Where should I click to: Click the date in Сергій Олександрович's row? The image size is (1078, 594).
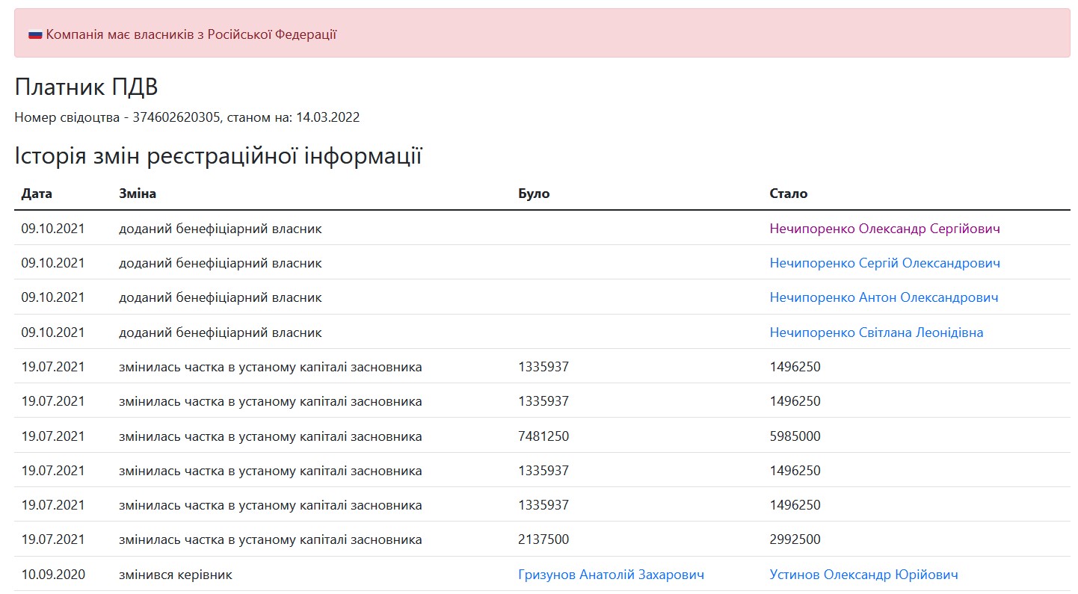point(53,263)
